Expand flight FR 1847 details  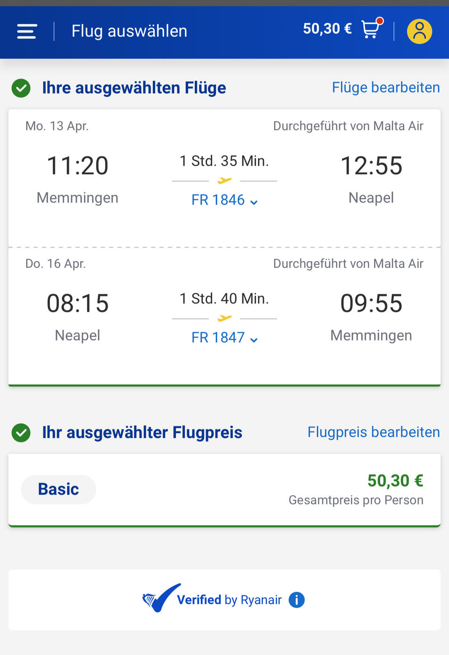click(224, 338)
